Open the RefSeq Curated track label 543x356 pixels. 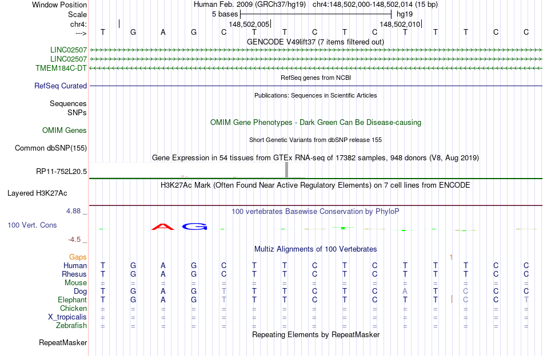coord(61,86)
